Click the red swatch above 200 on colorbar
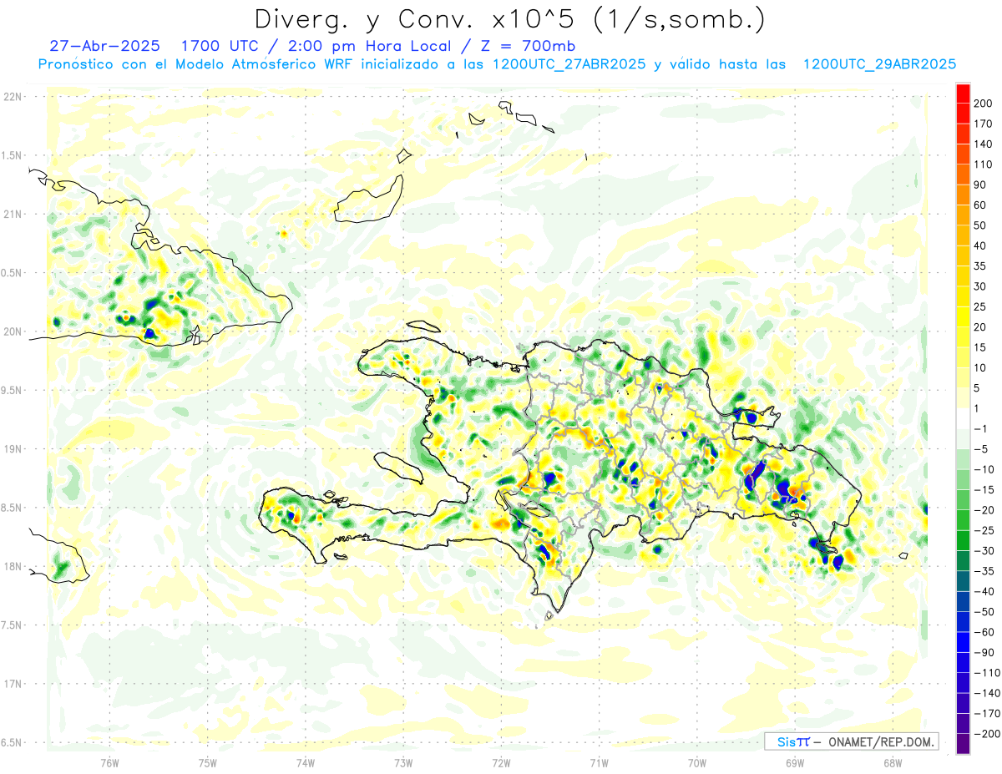The width and height of the screenshot is (1002, 774). click(x=963, y=94)
